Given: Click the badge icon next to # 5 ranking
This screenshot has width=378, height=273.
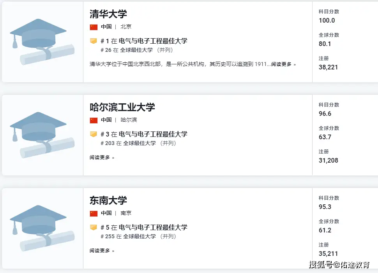Looking at the screenshot, I should (94, 227).
